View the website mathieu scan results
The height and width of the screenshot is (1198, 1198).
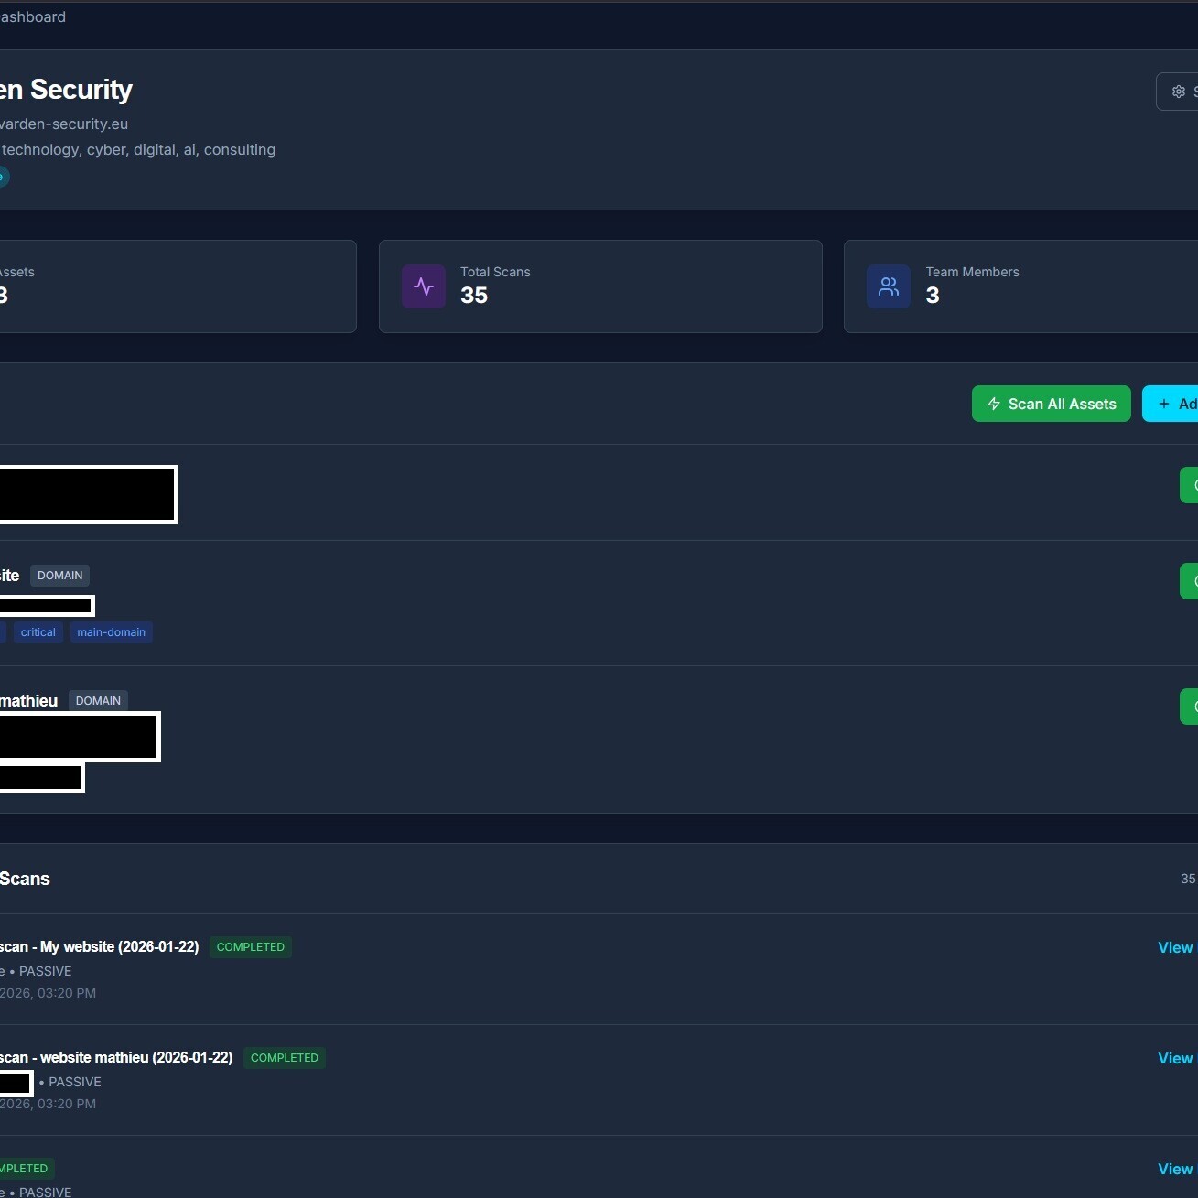[1175, 1058]
